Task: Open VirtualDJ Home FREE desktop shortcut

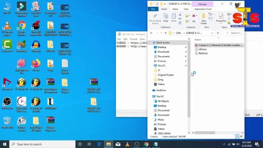Action: coord(36,28)
